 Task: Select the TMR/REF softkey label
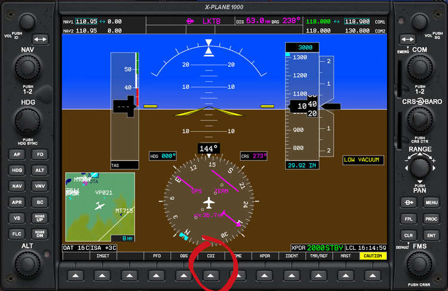(x=319, y=256)
